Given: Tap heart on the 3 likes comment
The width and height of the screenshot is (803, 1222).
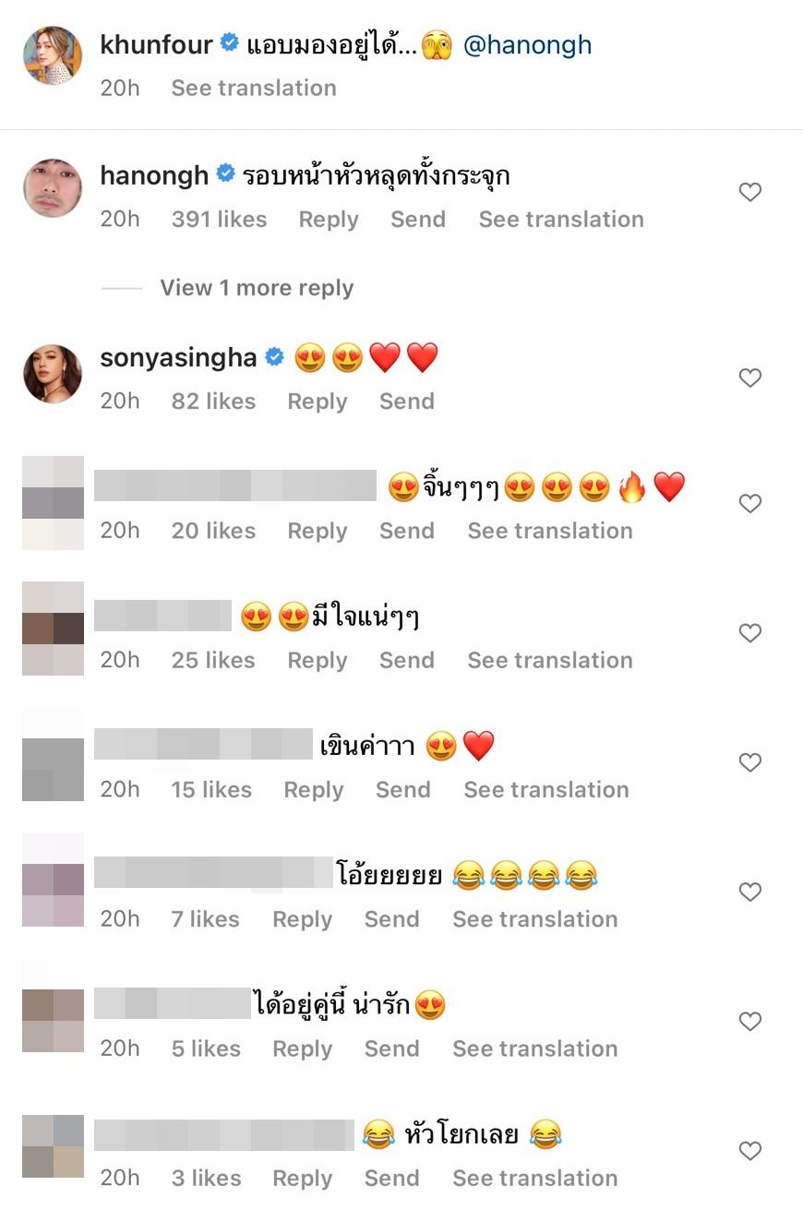Looking at the screenshot, I should coord(750,1151).
